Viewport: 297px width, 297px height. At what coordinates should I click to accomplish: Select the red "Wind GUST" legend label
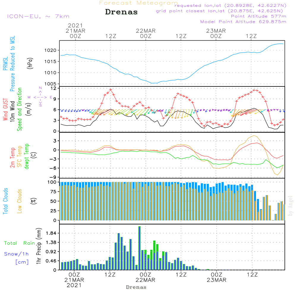tap(5, 109)
